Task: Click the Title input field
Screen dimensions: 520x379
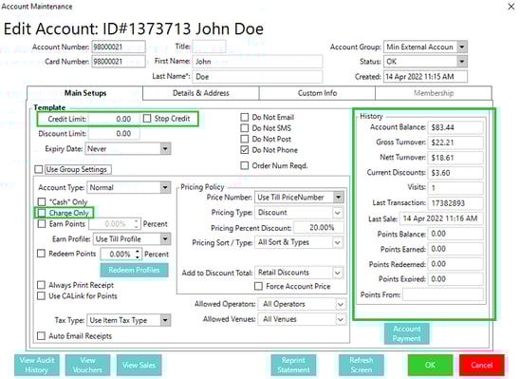Action: point(209,47)
